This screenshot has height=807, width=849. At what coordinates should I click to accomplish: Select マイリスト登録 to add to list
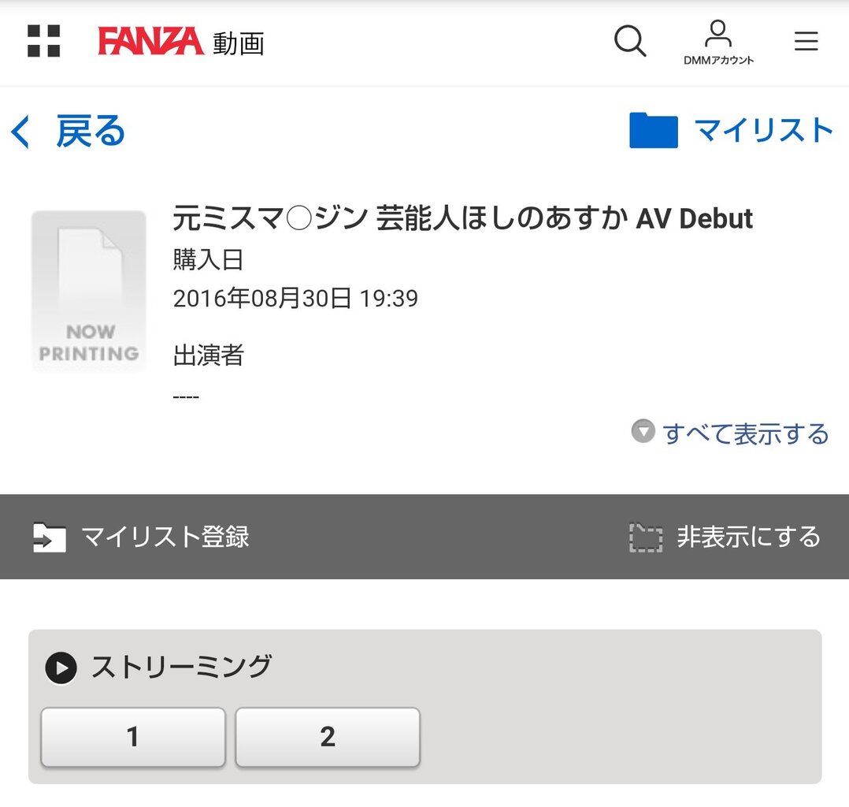(165, 537)
